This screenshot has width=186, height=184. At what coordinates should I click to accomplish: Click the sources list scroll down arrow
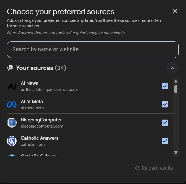tap(176, 152)
